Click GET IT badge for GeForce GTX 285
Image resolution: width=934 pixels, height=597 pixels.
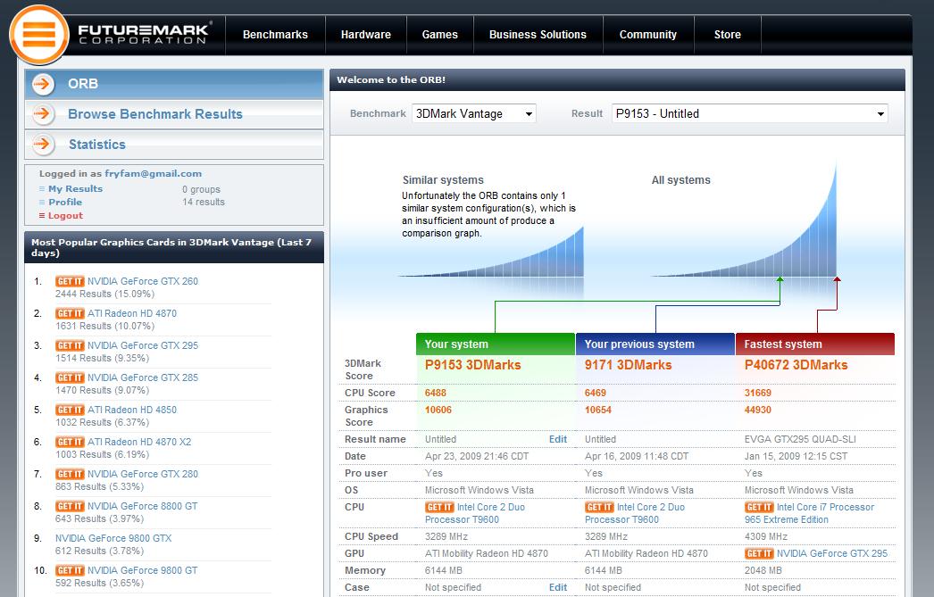click(70, 378)
